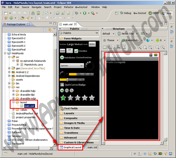Open the Layouts palette category

[79, 113]
